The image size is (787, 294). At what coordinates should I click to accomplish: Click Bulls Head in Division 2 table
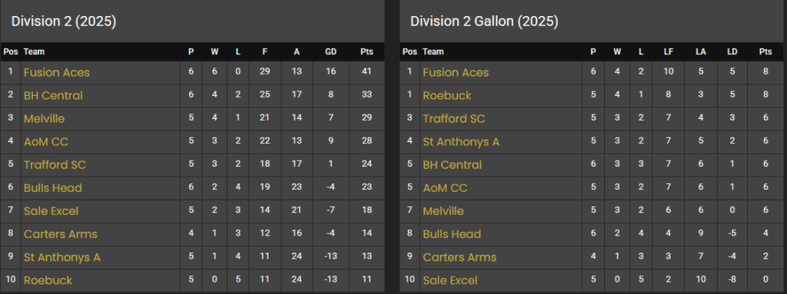(x=53, y=187)
